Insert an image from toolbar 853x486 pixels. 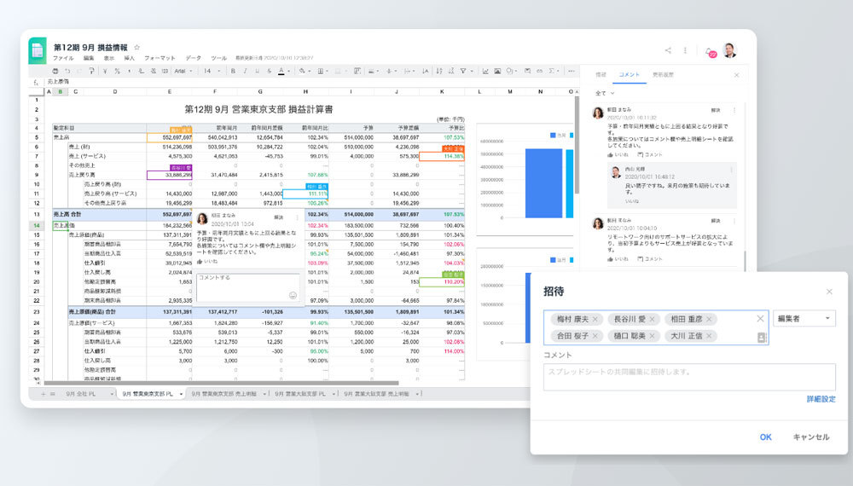click(x=497, y=72)
